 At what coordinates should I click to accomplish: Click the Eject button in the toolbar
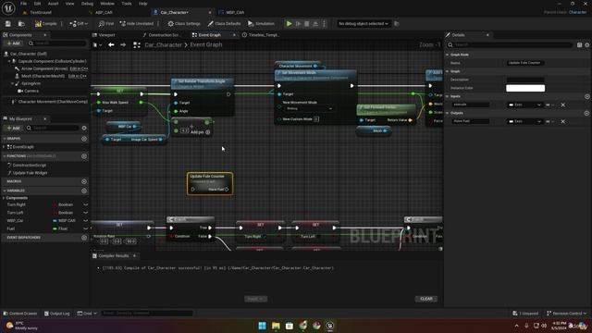tap(315, 24)
